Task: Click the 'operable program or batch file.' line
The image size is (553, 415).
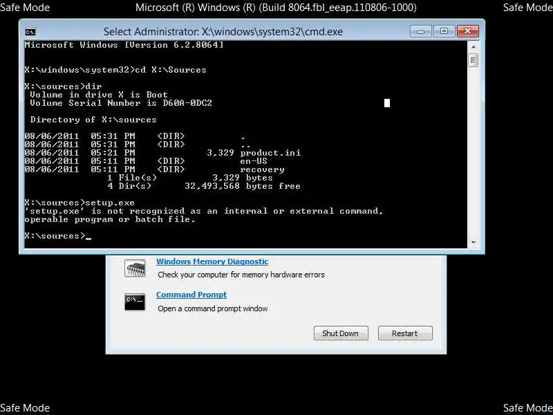Action: [x=110, y=219]
